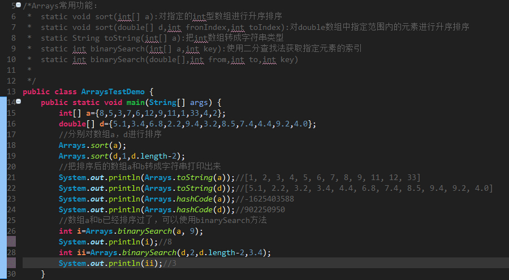
Task: Click comment value 902250950
Action: pyautogui.click(x=265, y=209)
